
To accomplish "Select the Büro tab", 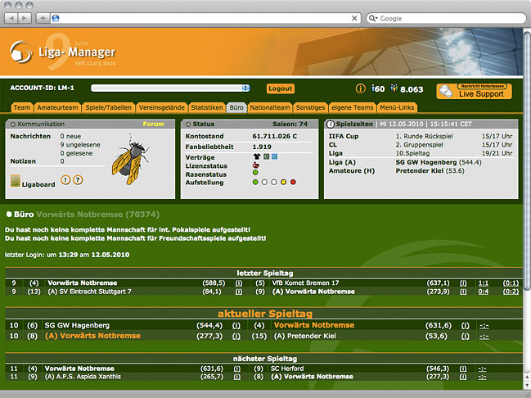I will 236,107.
